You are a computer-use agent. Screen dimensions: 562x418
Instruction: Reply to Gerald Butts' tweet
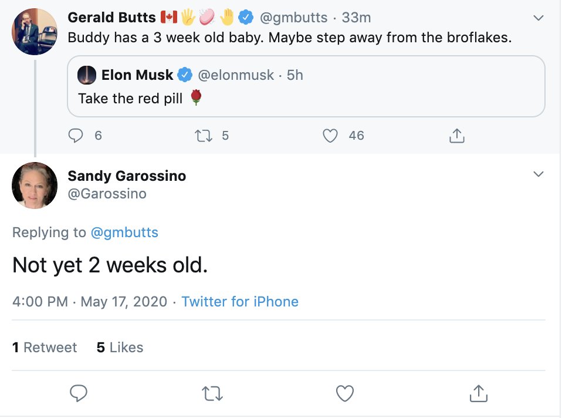[77, 136]
